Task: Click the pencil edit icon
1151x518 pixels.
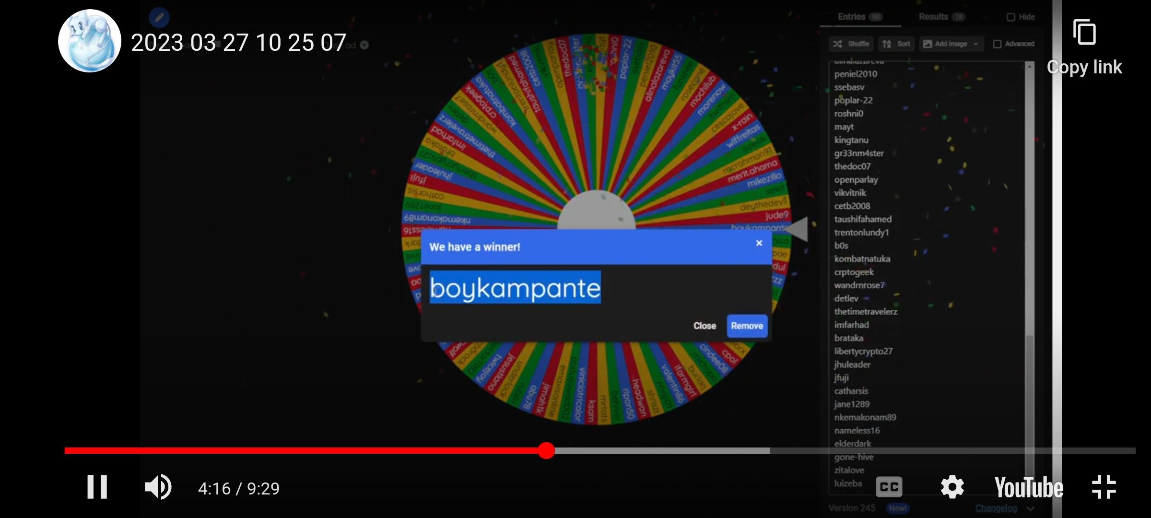Action: (x=159, y=18)
